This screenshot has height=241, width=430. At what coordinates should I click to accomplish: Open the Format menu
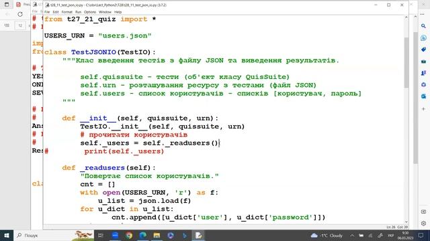67,12
